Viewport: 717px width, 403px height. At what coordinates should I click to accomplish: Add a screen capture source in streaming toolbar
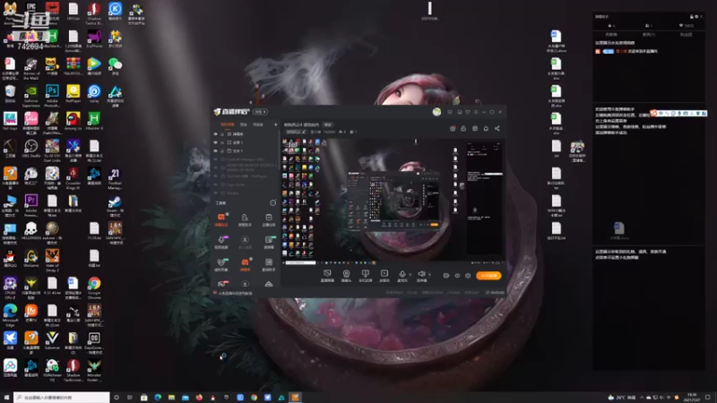[327, 276]
